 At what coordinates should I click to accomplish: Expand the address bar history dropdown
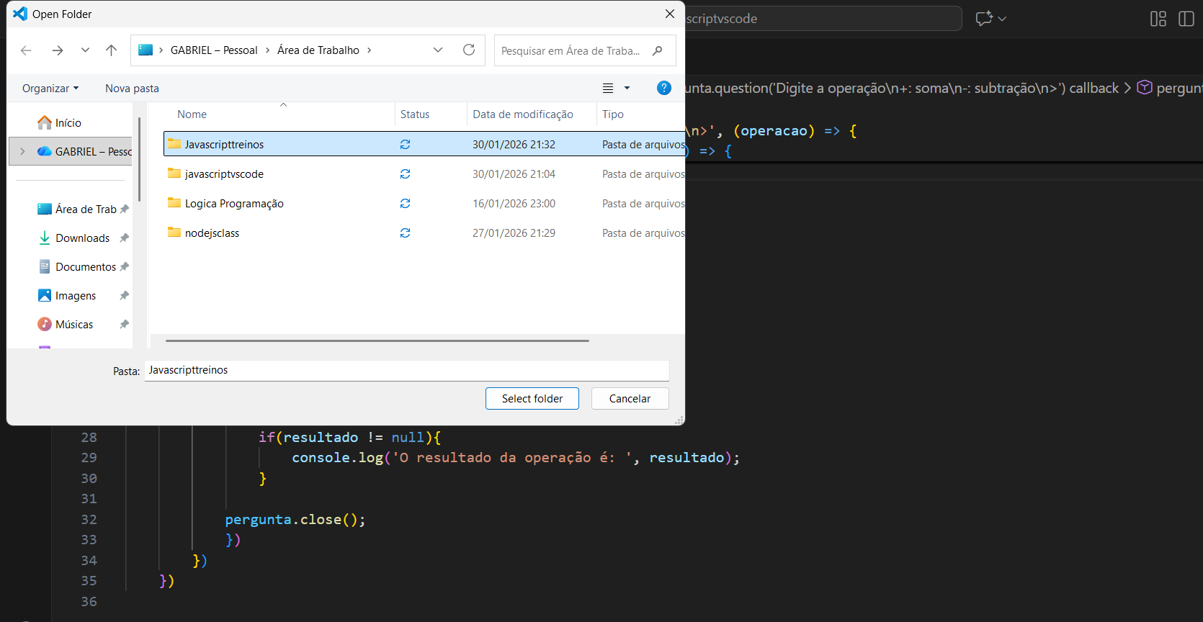coord(437,50)
